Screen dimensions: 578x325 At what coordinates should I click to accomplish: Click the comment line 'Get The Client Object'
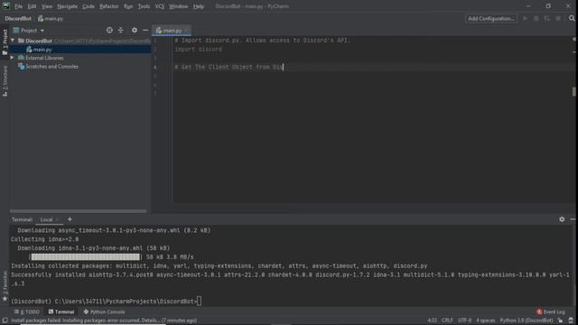pyautogui.click(x=228, y=67)
